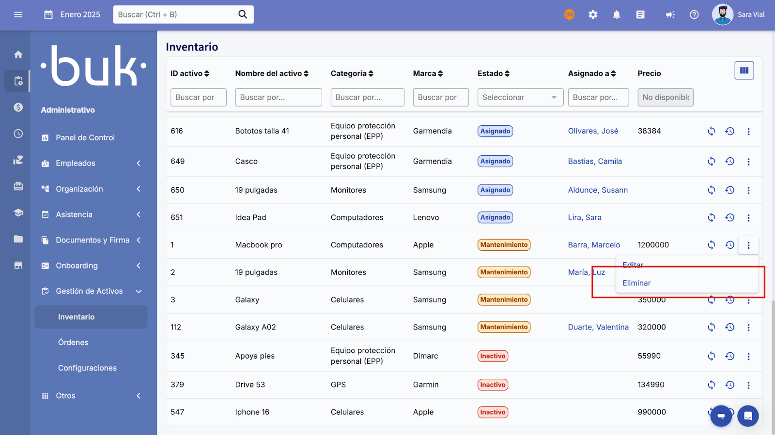Screen dimensions: 775x435
Task: Sort table by Estado column
Action: coord(494,74)
